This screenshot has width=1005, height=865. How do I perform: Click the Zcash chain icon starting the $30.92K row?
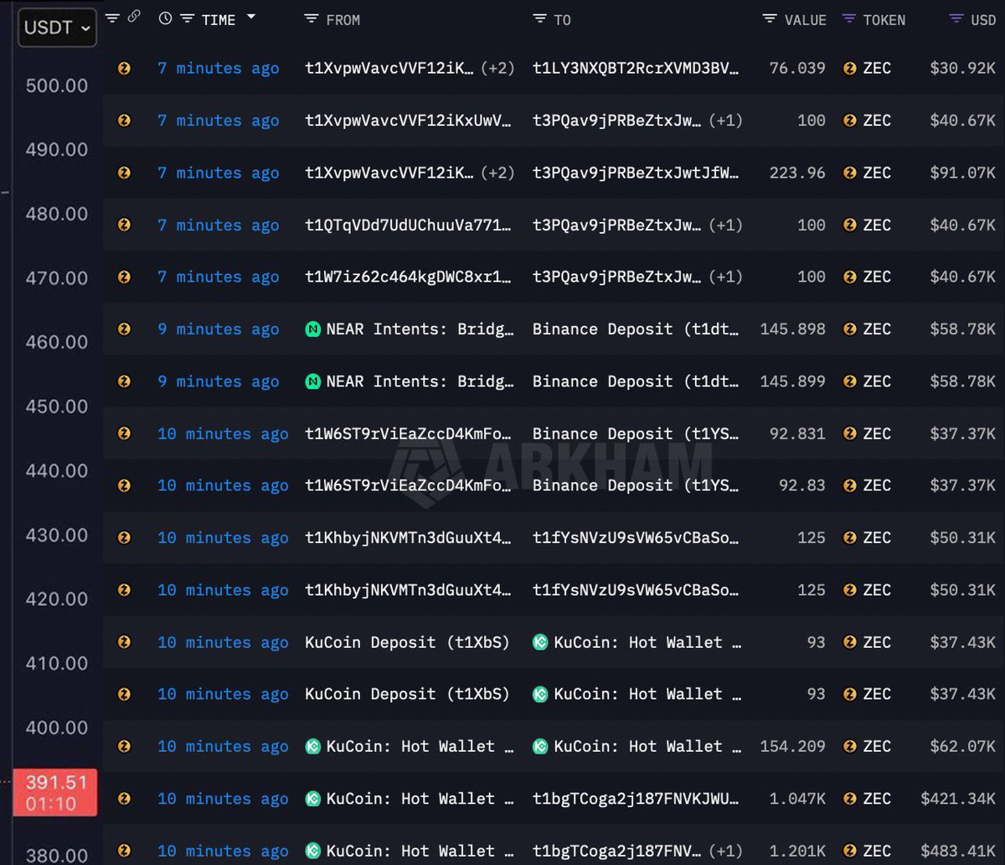click(x=124, y=69)
